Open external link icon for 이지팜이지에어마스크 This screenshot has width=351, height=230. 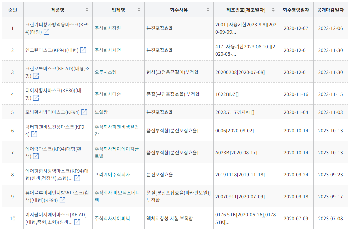[x=77, y=222]
